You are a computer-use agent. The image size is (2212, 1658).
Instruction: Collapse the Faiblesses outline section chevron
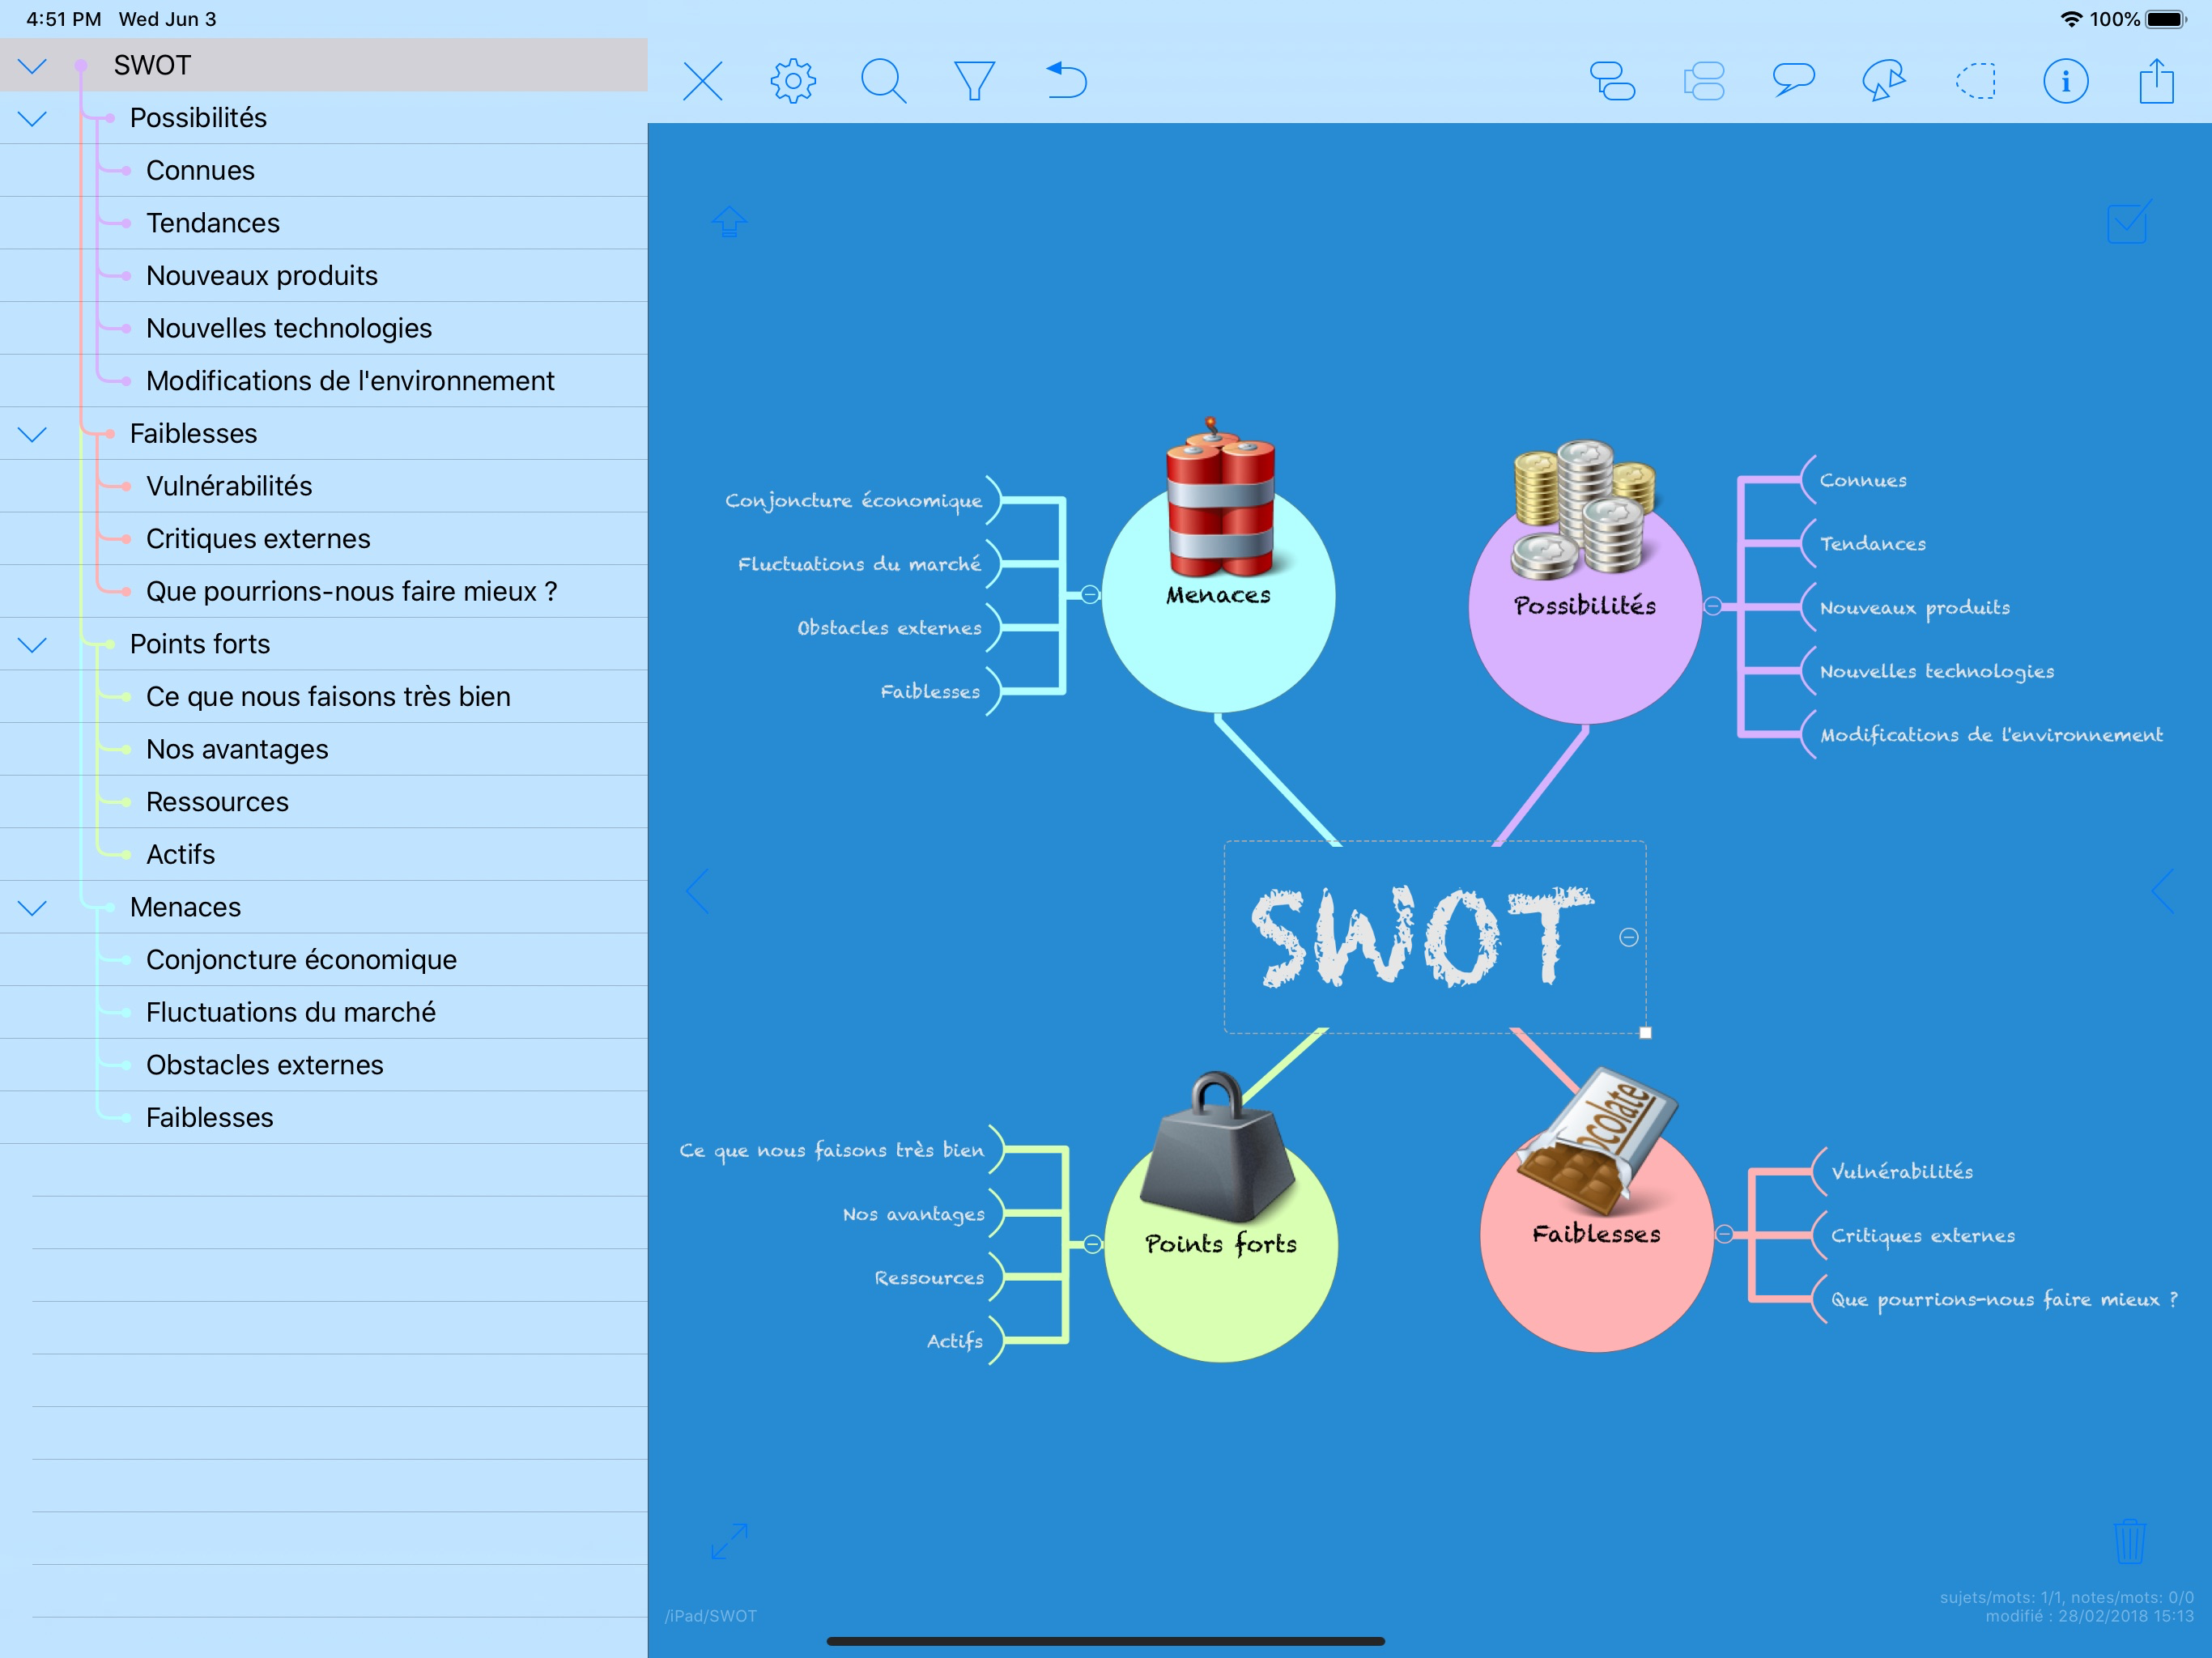click(x=33, y=434)
